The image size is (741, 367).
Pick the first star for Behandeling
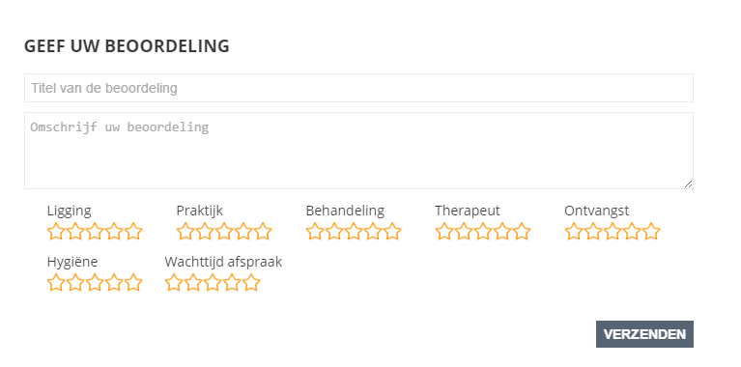click(315, 232)
